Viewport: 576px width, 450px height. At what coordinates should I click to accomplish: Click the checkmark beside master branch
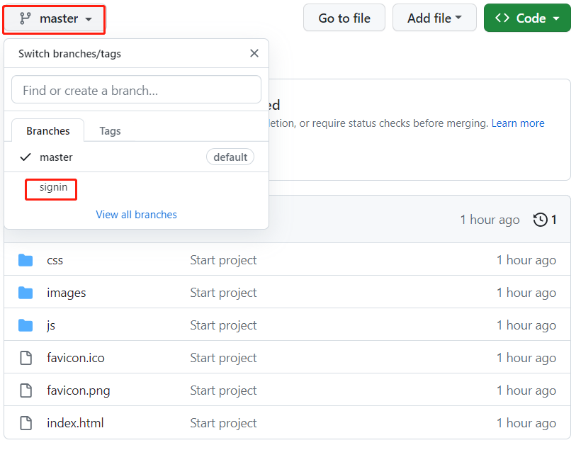[26, 157]
